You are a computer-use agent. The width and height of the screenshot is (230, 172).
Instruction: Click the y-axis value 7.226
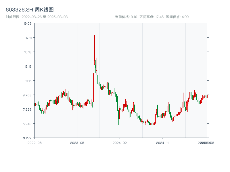pos(27,110)
